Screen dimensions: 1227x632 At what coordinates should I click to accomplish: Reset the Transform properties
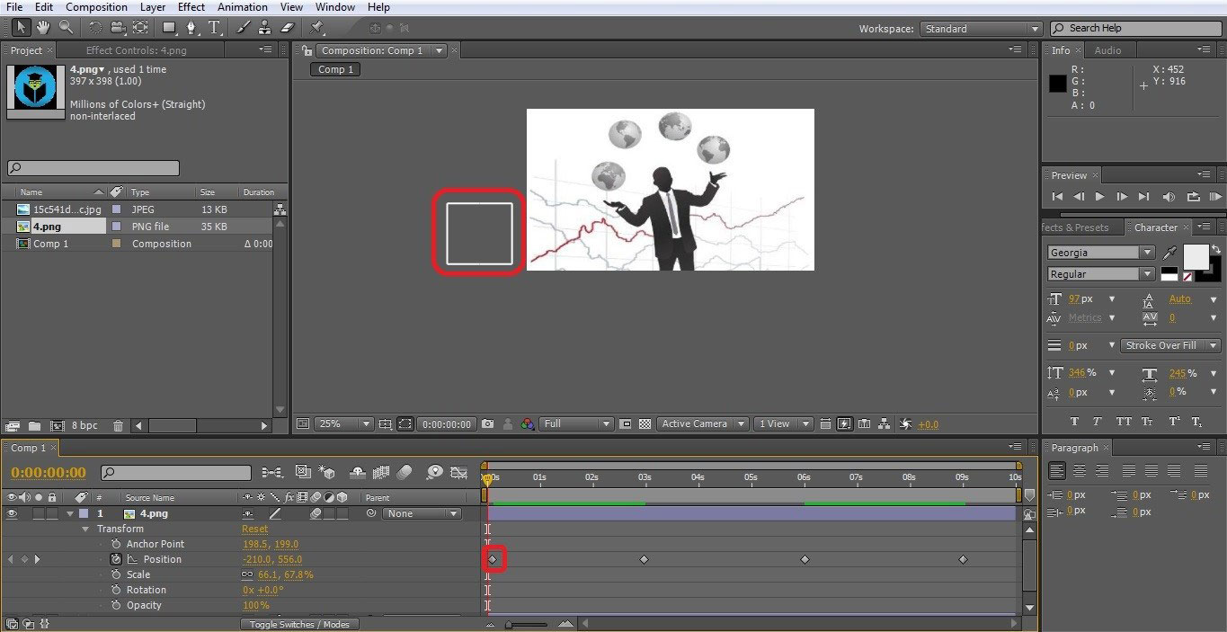(254, 529)
